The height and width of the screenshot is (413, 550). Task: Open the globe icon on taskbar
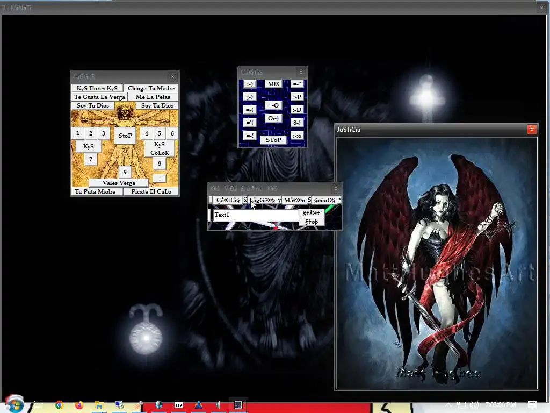159,405
